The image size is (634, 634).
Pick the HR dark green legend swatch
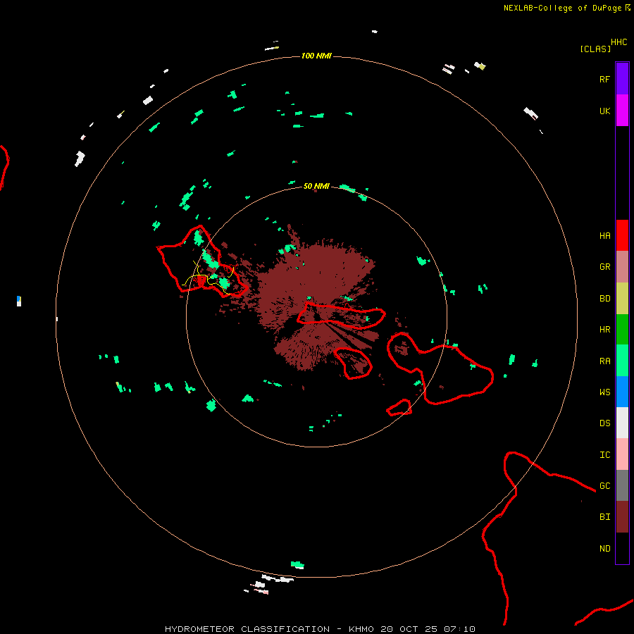point(622,330)
